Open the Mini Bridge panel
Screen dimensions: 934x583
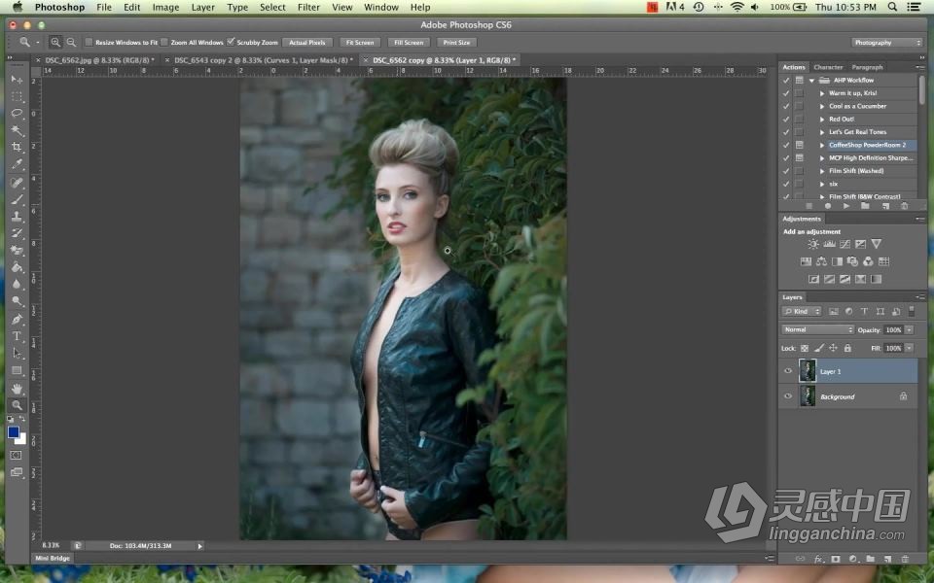(53, 558)
